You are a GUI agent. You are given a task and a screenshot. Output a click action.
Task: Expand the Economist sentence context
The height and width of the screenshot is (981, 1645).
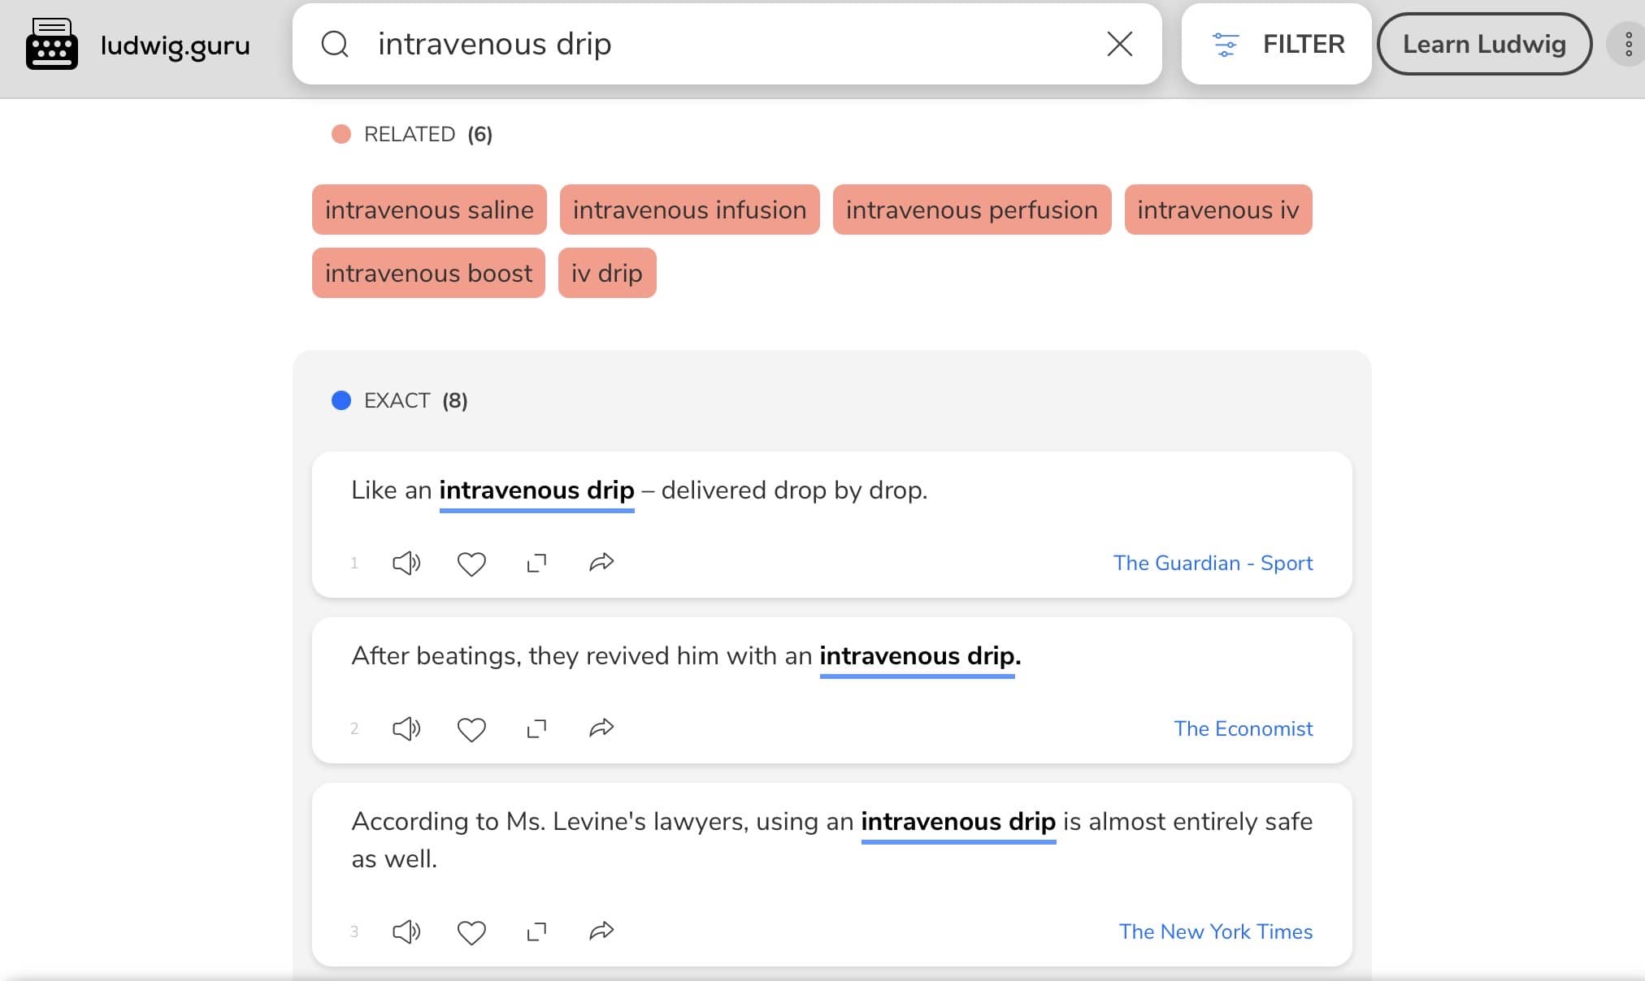[x=536, y=728]
